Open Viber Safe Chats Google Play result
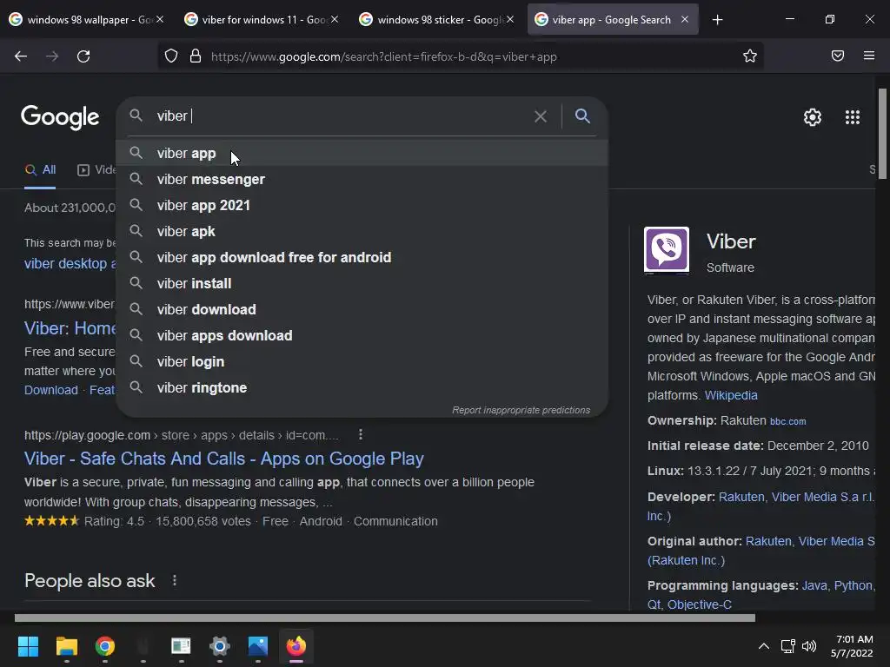The width and height of the screenshot is (890, 667). click(224, 459)
